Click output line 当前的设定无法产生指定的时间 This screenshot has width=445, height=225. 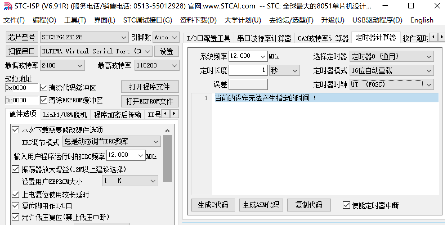tap(327, 98)
